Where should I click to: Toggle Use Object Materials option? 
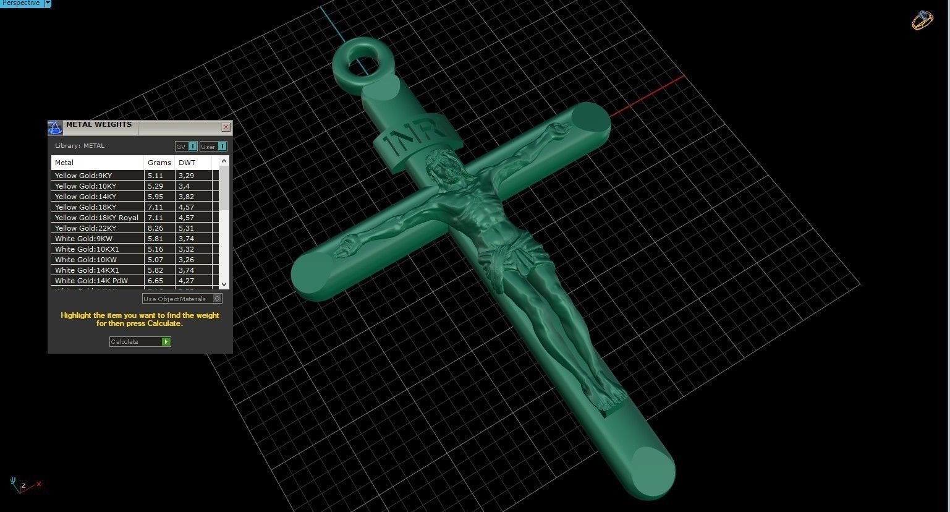182,299
